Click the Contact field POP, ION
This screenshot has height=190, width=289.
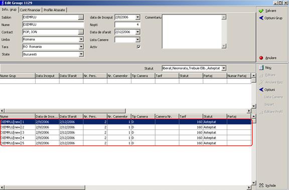[50, 32]
